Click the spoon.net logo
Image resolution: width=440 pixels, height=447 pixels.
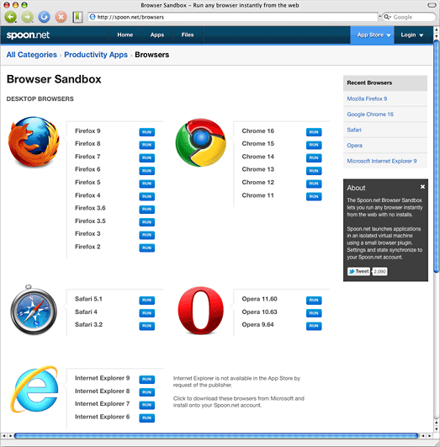coord(28,35)
